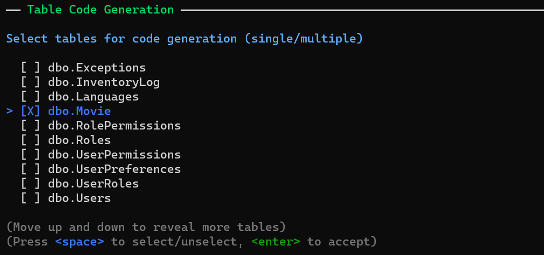Click the Select tables prompt text
544x255 pixels.
(184, 38)
